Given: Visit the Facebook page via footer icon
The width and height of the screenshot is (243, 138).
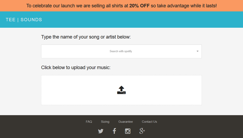Looking at the screenshot, I should (114, 131).
